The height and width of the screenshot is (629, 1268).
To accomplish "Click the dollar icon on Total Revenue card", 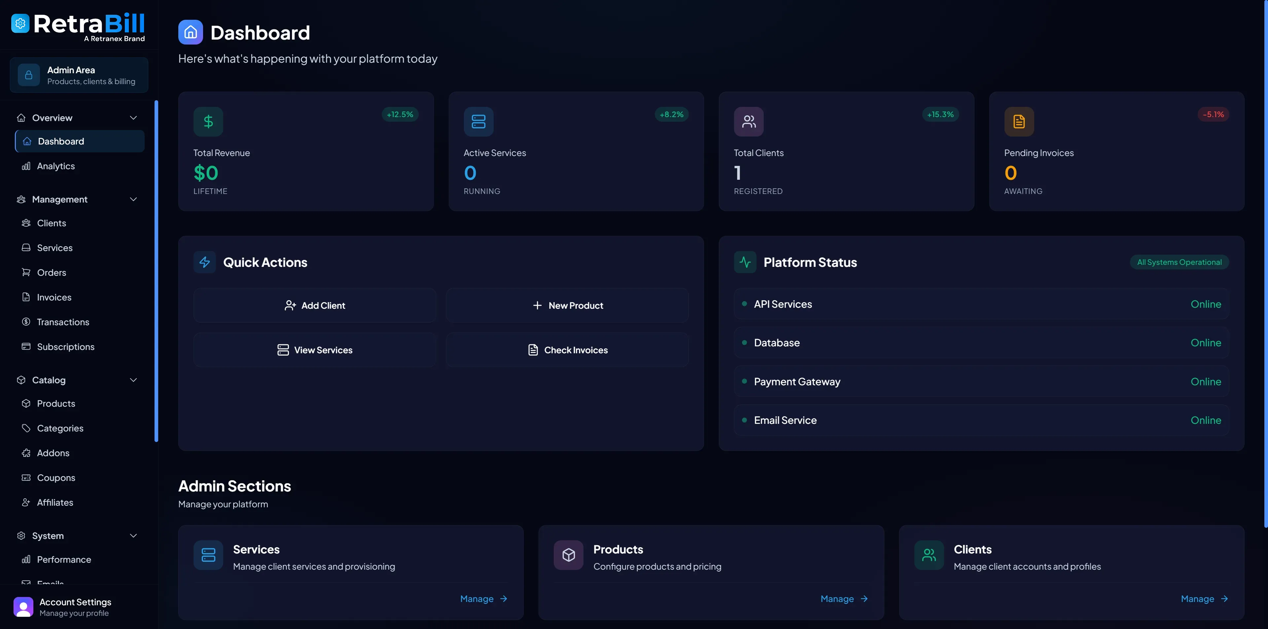I will [208, 121].
